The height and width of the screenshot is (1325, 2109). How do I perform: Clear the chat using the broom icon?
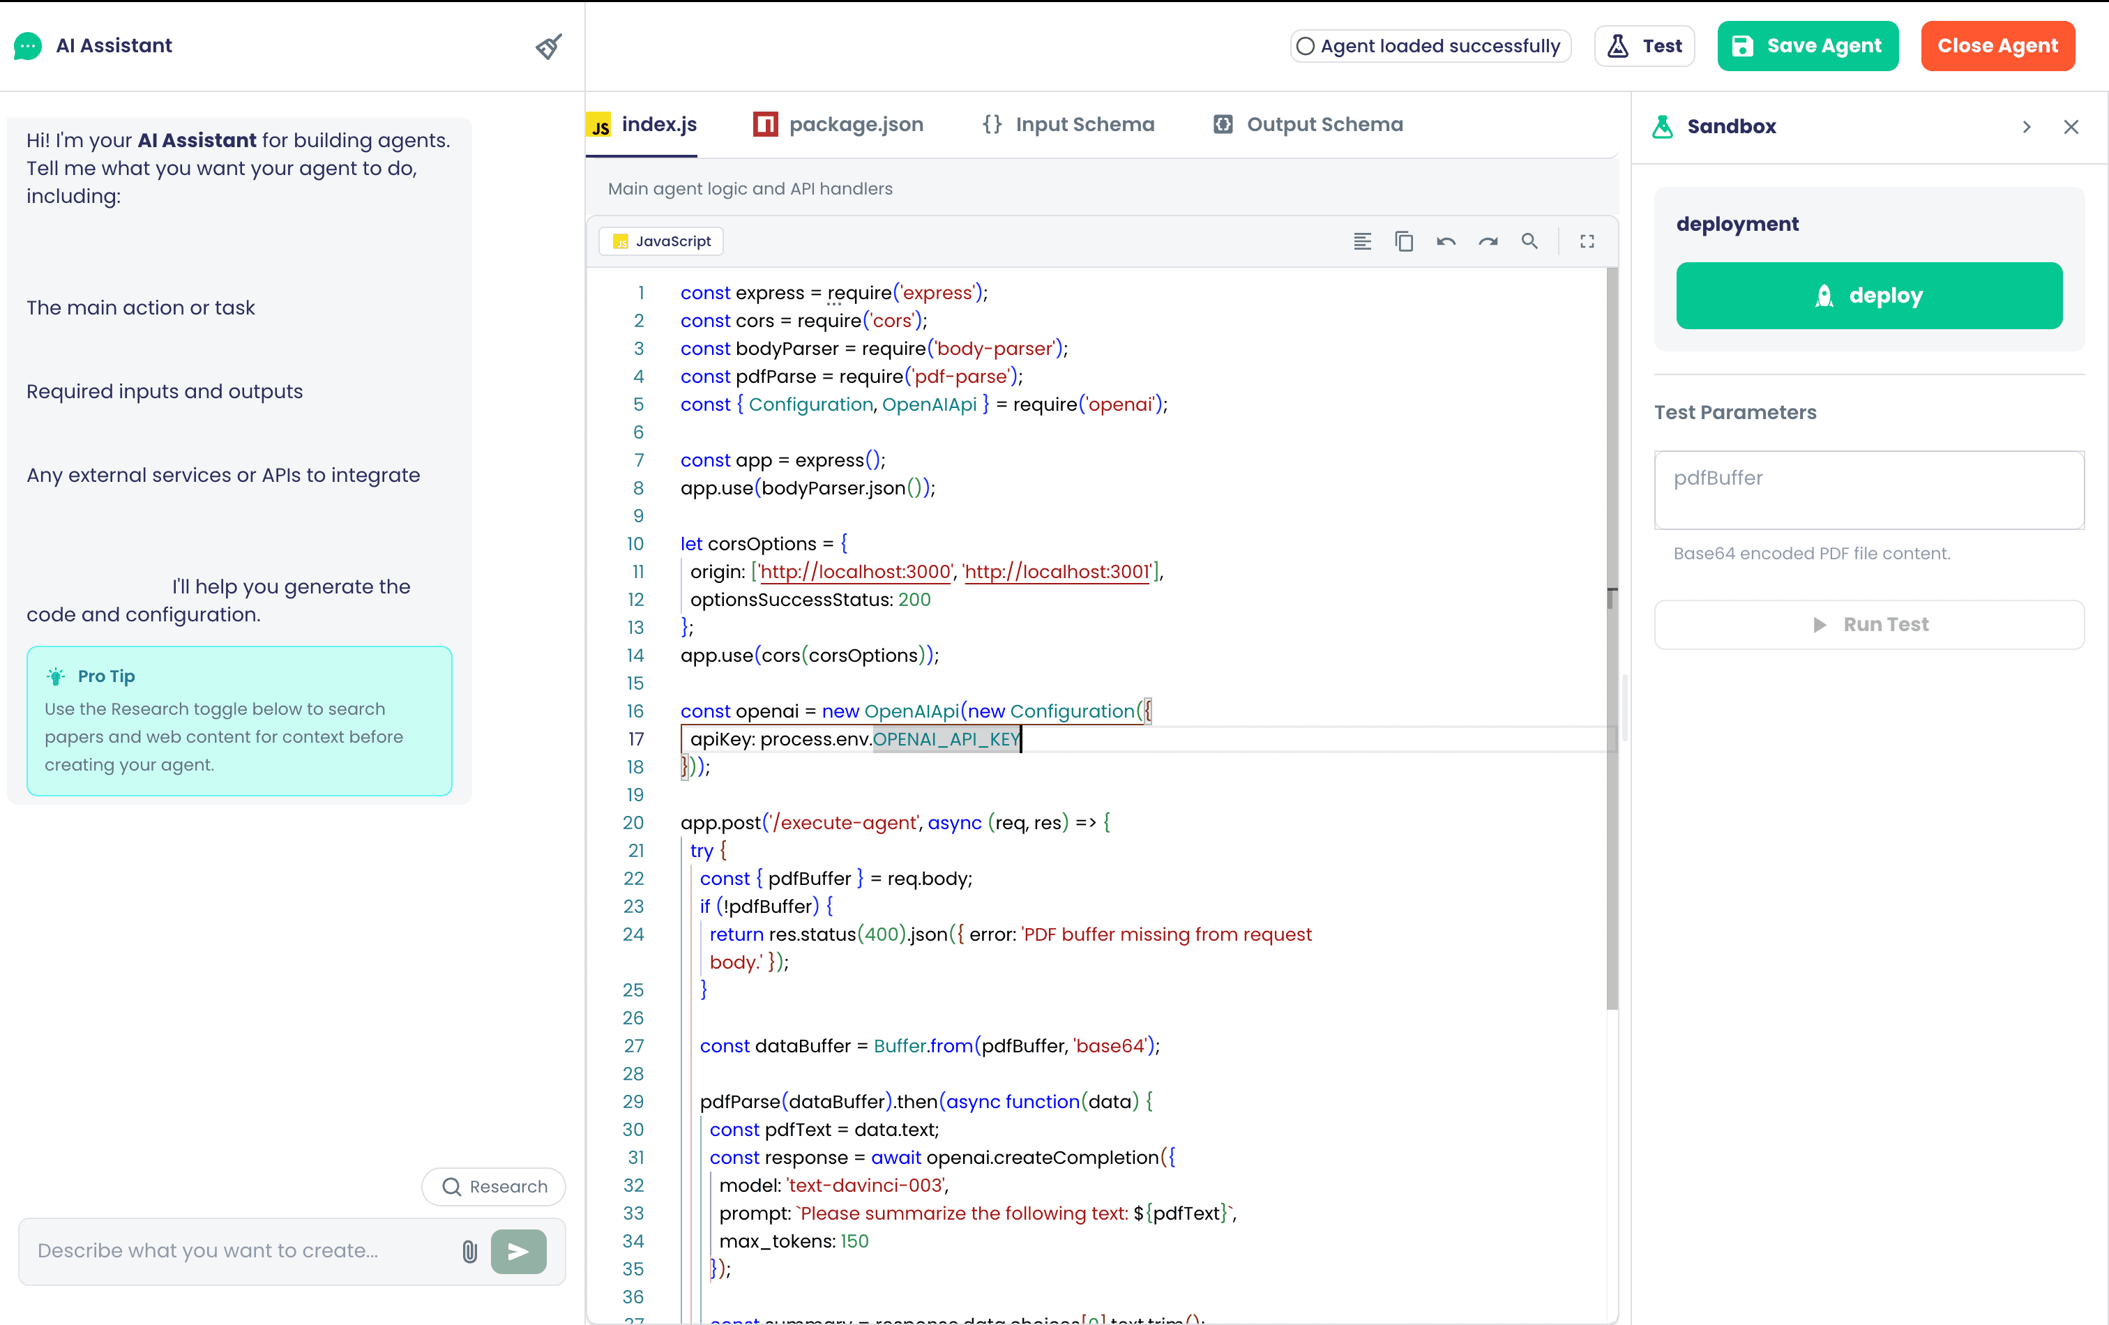548,47
